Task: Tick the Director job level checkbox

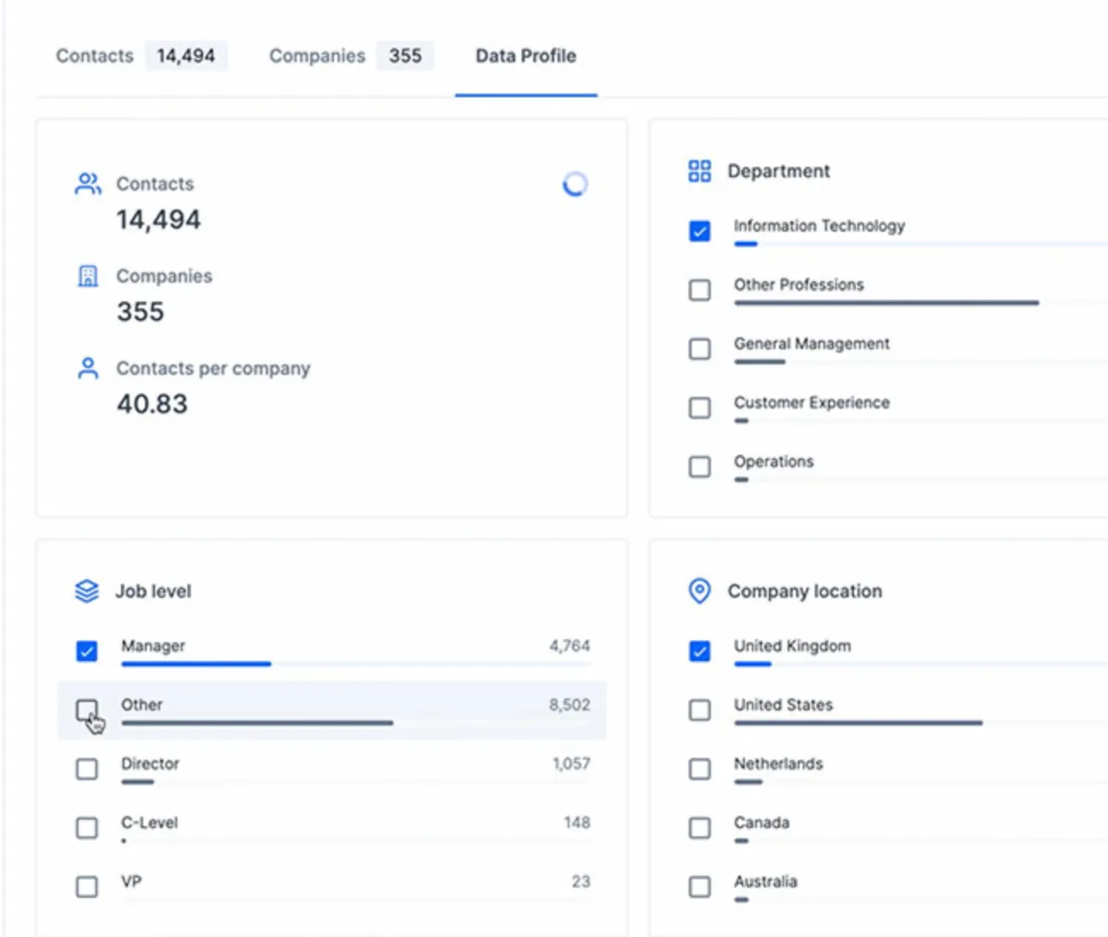Action: [x=87, y=769]
